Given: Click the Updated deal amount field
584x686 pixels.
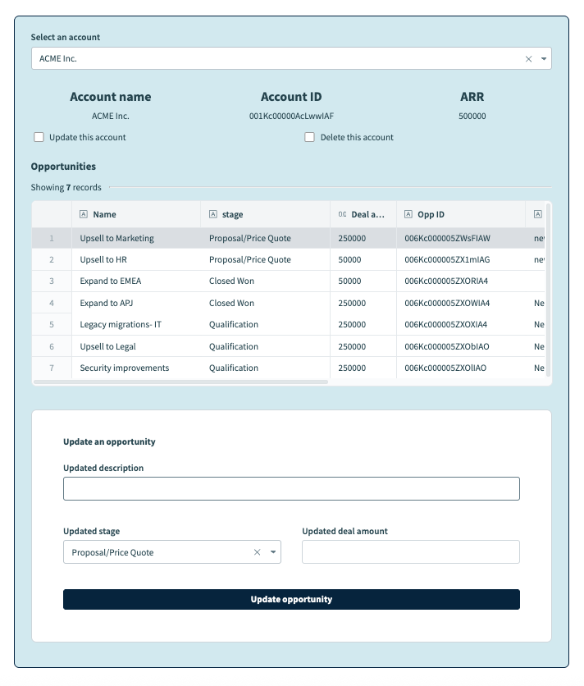Looking at the screenshot, I should 410,552.
